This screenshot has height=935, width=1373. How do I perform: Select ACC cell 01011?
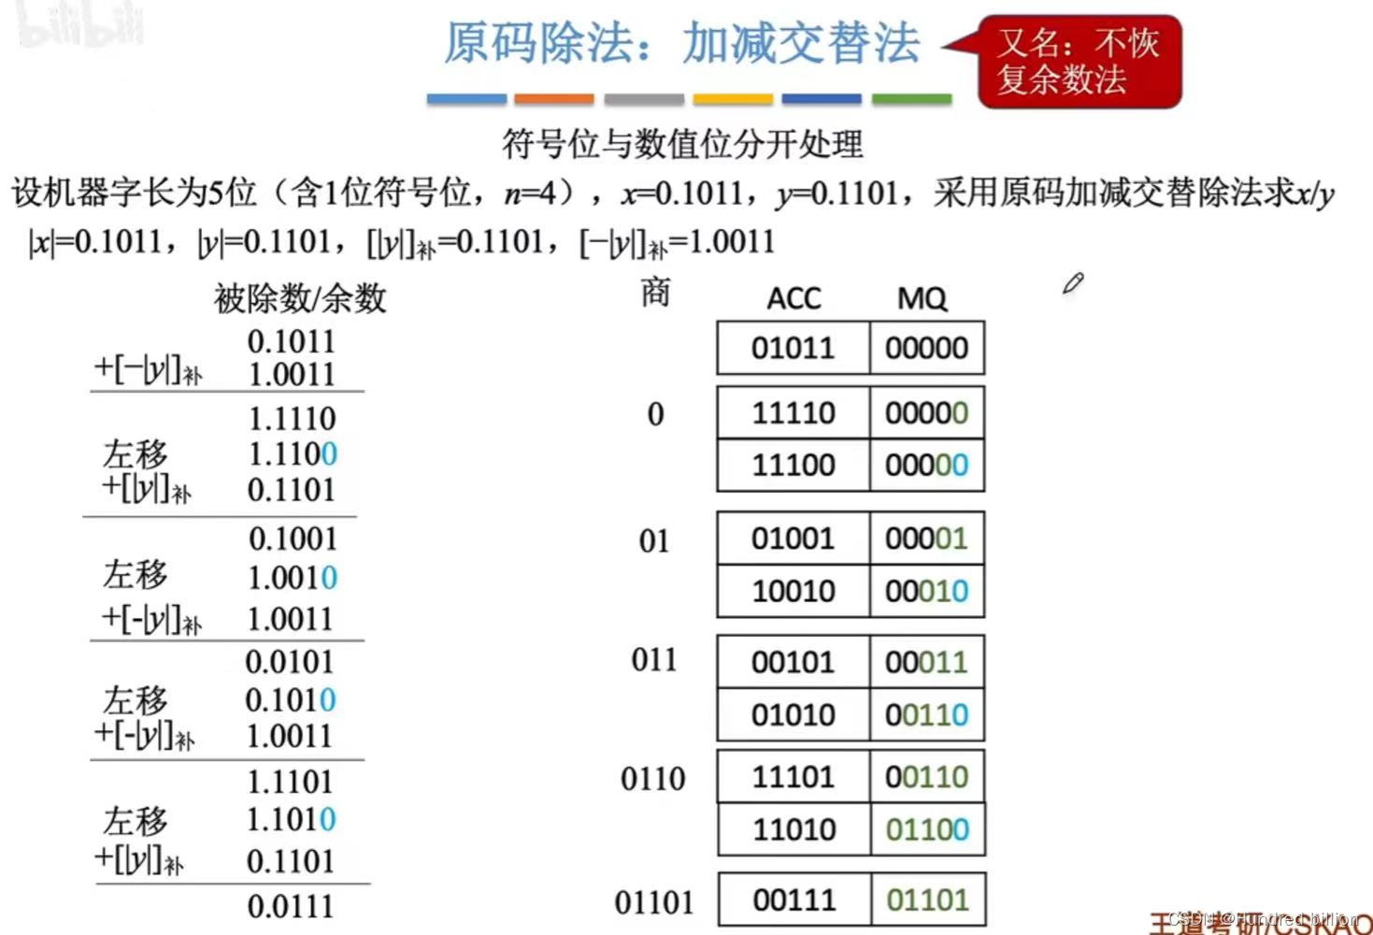pyautogui.click(x=794, y=348)
